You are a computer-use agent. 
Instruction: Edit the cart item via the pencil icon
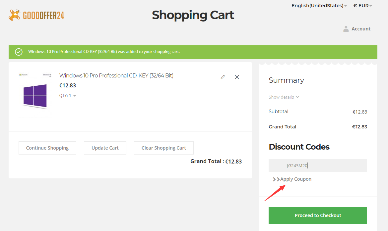click(x=223, y=77)
